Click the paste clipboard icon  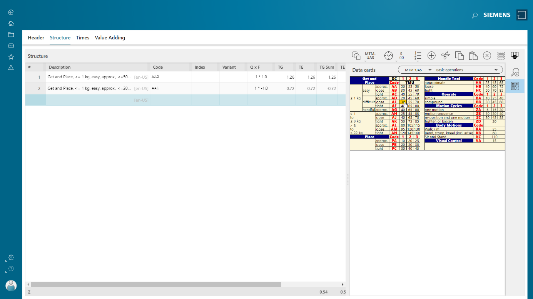click(473, 56)
